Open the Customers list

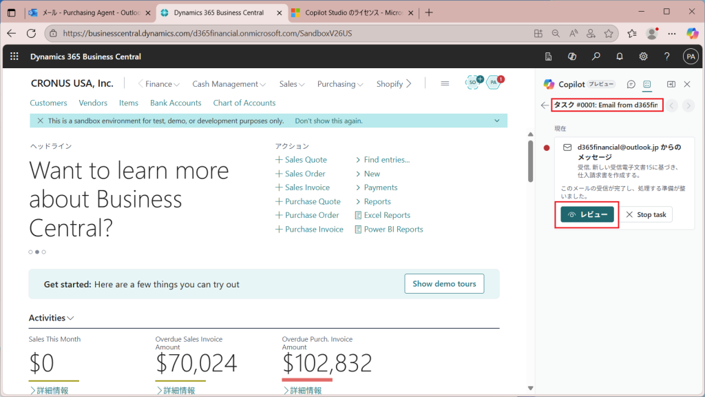click(x=48, y=103)
